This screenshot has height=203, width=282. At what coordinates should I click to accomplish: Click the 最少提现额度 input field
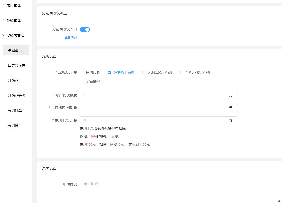coord(152,95)
